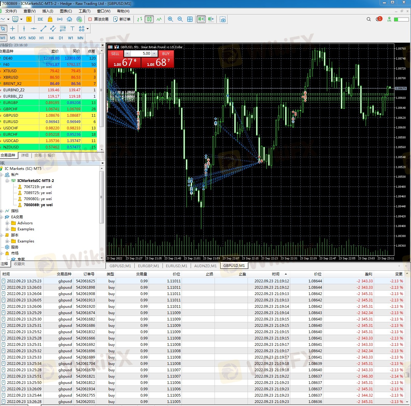Tile chart windows with the layout icon
This screenshot has width=411, height=406.
[190, 19]
